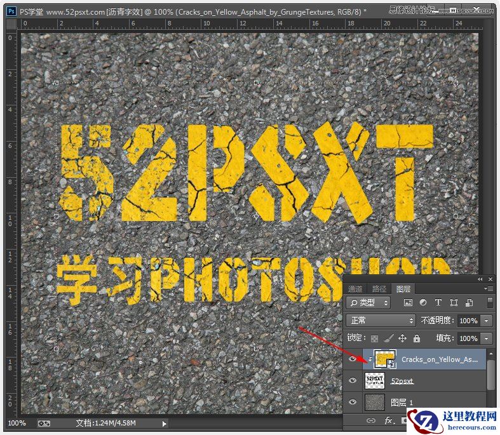Toggle the layer filtering on/off switch

coord(490,302)
